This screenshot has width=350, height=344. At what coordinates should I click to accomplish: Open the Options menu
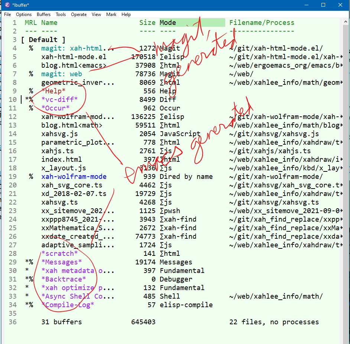(24, 15)
